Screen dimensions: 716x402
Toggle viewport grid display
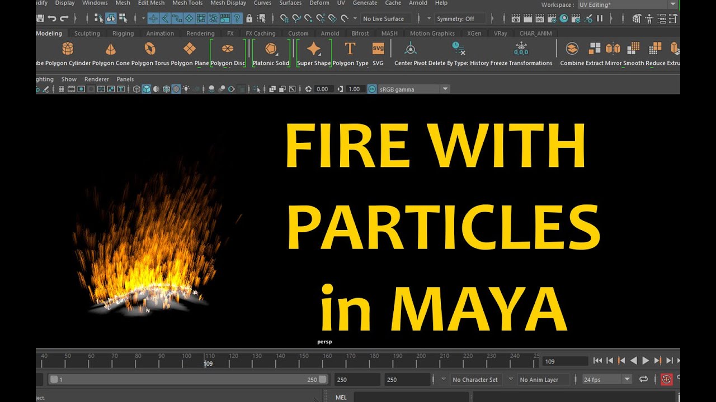[x=62, y=89]
